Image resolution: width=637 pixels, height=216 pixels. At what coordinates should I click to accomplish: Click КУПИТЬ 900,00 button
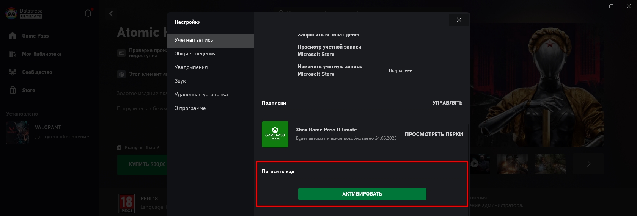pos(142,164)
